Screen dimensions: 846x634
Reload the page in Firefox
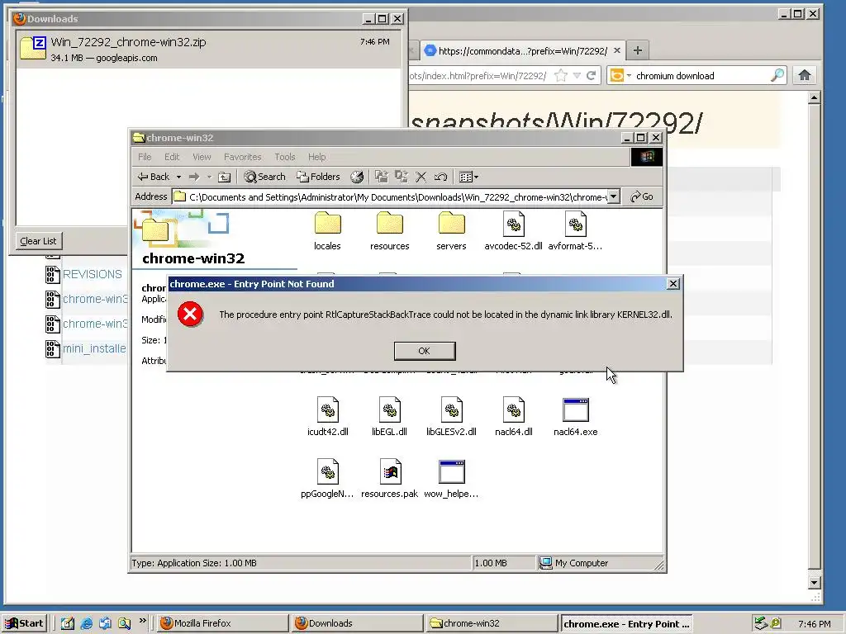point(592,75)
